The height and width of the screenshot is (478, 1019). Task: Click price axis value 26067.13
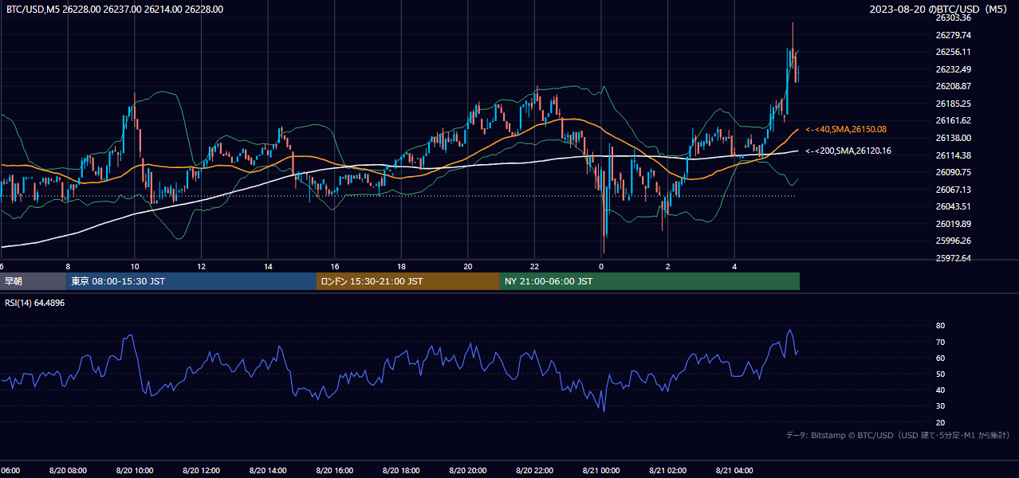tap(953, 190)
